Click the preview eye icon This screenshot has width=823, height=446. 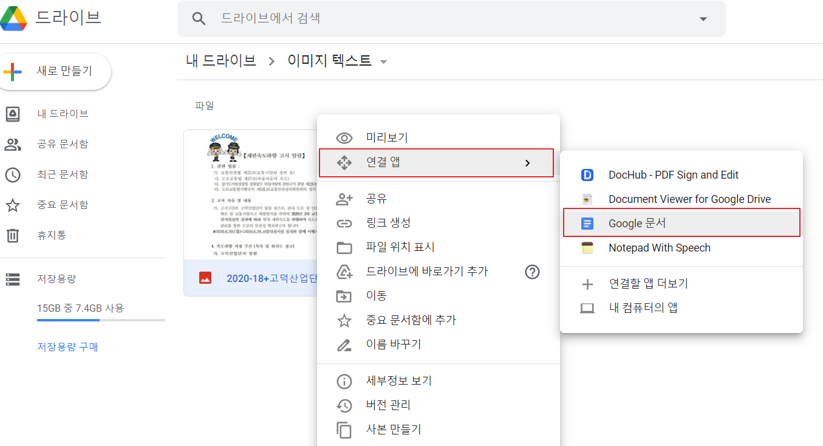click(x=344, y=138)
